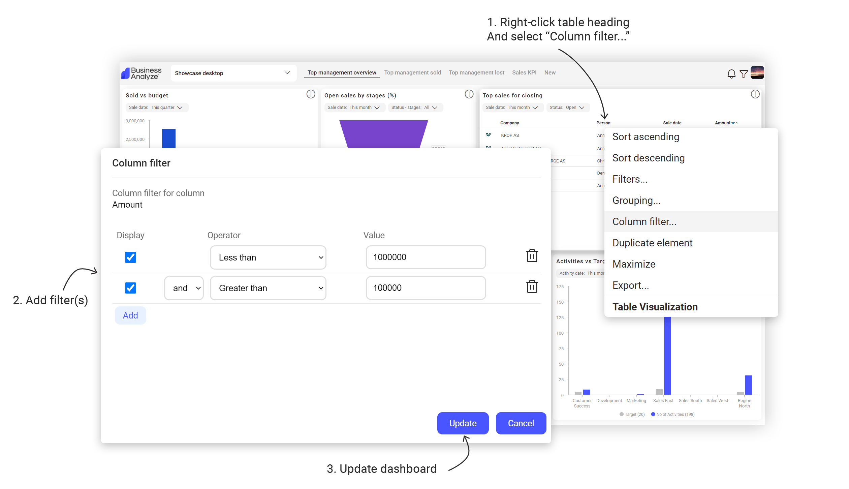Click the 1000000 value input field
This screenshot has height=489, width=849.
[x=426, y=257]
